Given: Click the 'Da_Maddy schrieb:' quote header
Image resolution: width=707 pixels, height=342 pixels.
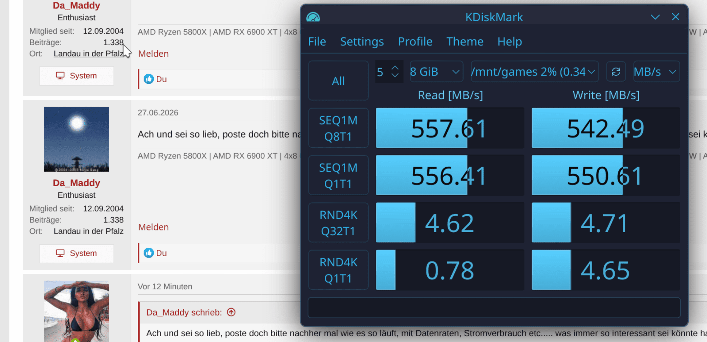Looking at the screenshot, I should pos(184,312).
